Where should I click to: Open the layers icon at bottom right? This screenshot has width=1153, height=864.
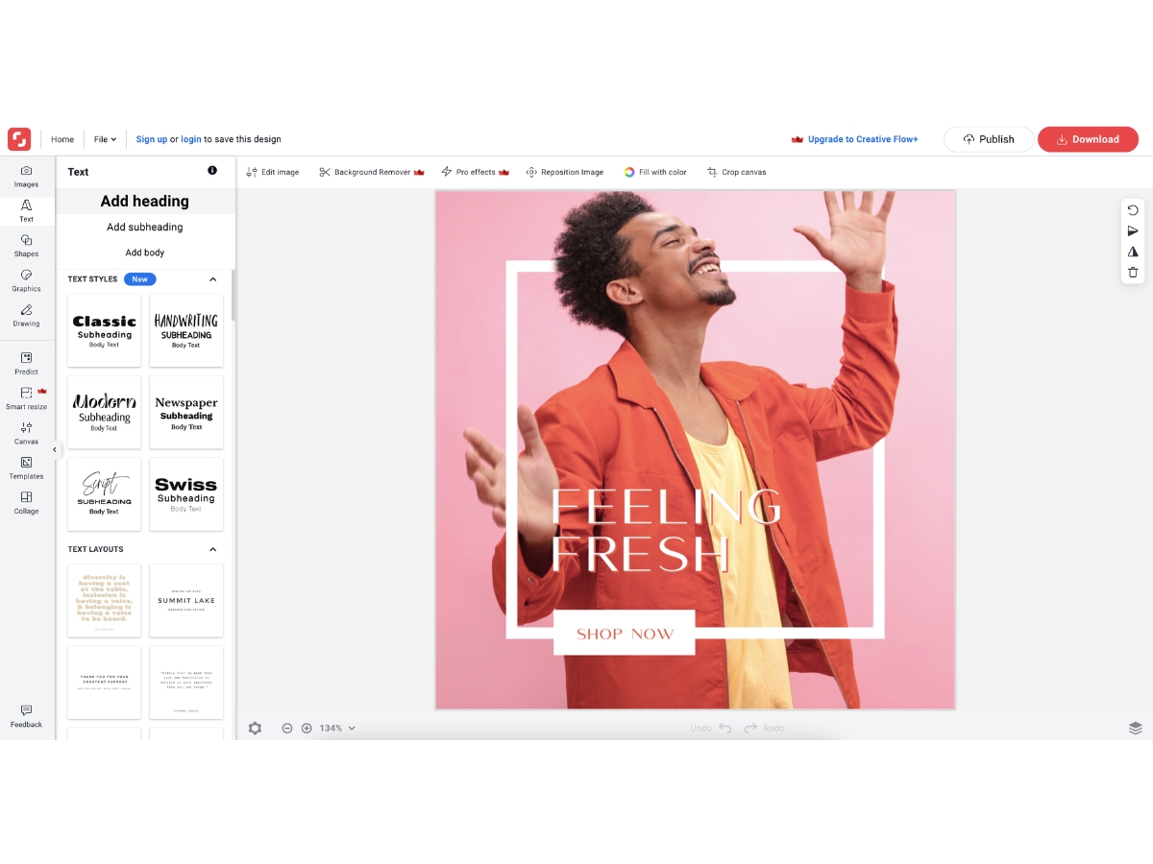point(1135,729)
